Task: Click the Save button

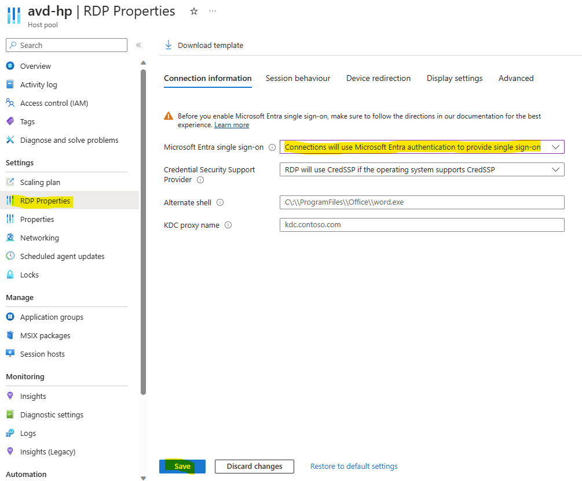Action: pos(182,466)
